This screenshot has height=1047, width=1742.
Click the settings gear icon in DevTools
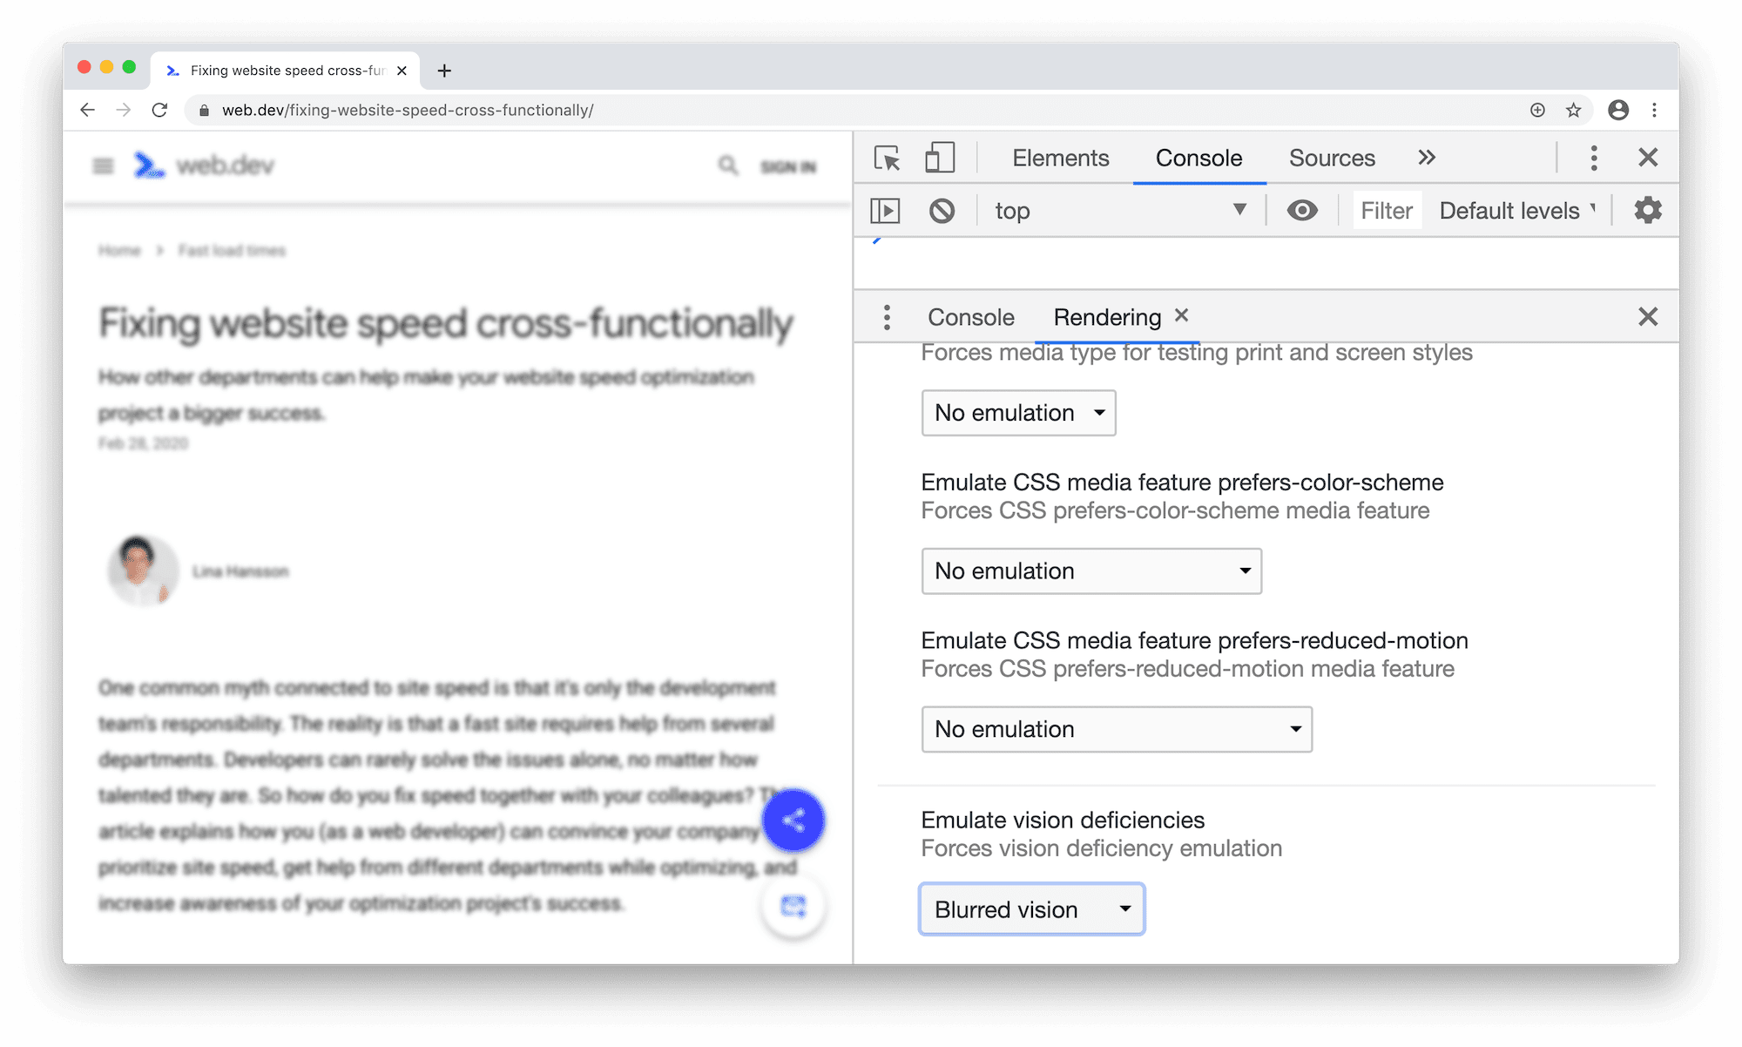(1649, 209)
